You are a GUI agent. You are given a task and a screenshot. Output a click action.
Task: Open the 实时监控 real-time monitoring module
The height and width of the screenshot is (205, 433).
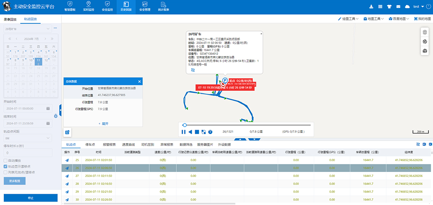tap(88, 6)
